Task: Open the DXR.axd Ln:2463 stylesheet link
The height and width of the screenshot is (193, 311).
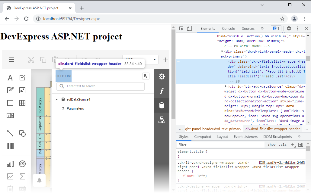Action: 282,163
